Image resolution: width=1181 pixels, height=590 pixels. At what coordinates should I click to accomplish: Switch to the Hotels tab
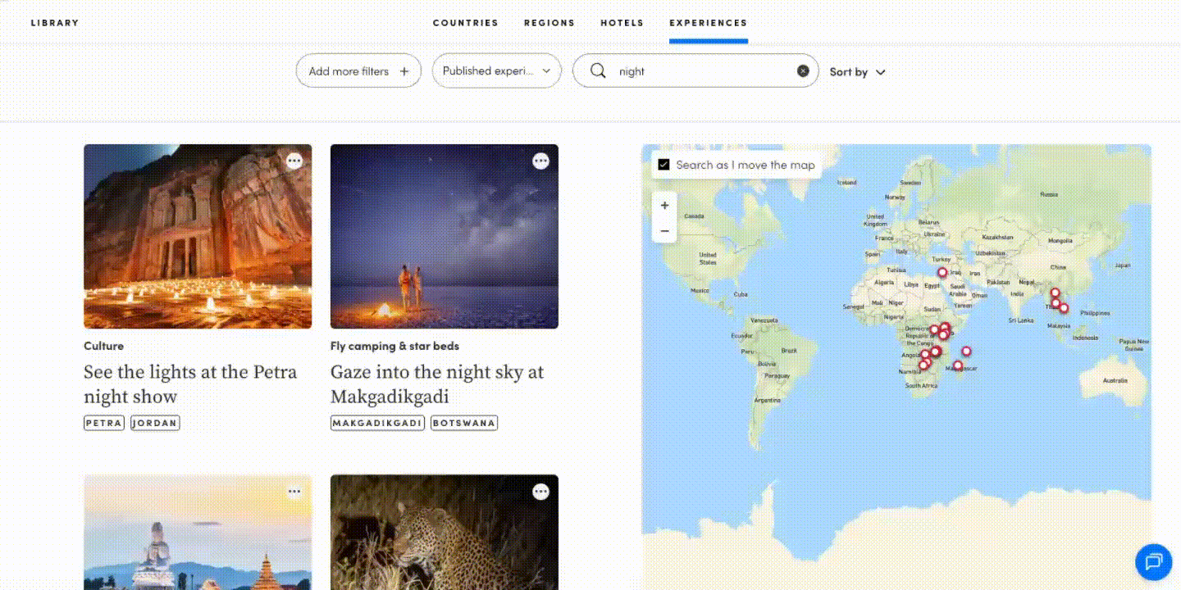[622, 23]
